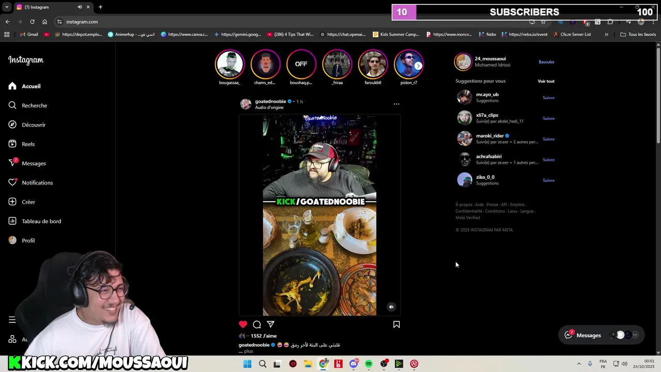Open File Explorer from the taskbar
Screen dimensions: 661x372
click(308, 364)
